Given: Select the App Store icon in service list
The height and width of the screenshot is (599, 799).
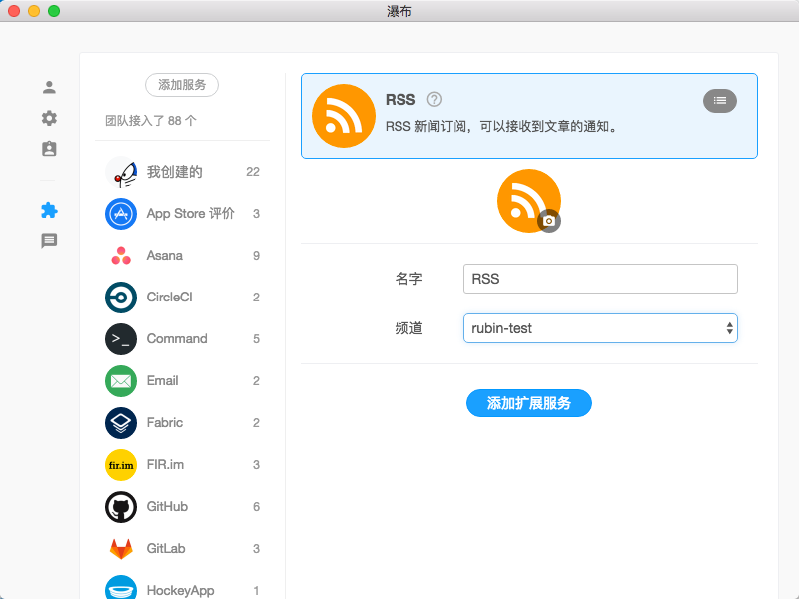Looking at the screenshot, I should pos(121,214).
